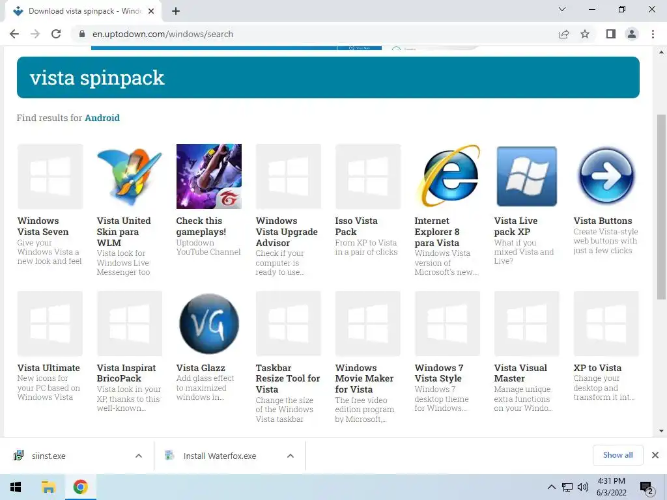The width and height of the screenshot is (667, 500).
Task: Open the Vista Visual Master title
Action: (520, 373)
